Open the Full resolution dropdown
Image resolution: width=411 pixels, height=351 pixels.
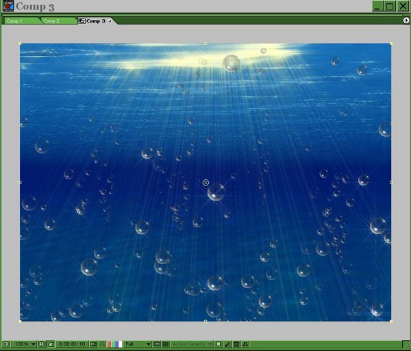coord(138,344)
